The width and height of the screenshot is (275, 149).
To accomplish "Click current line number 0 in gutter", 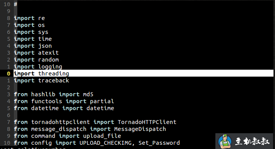I will click(x=8, y=74).
